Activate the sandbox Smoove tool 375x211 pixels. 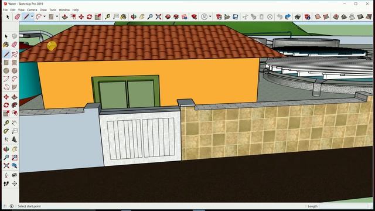click(x=336, y=17)
